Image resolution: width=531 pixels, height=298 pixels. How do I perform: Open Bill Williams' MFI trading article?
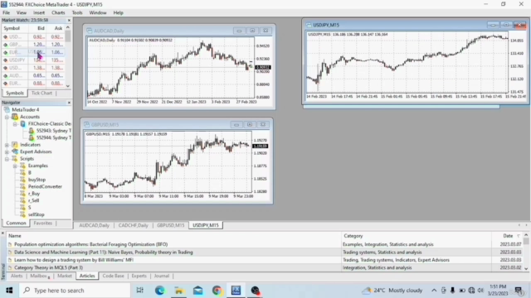pos(74,260)
